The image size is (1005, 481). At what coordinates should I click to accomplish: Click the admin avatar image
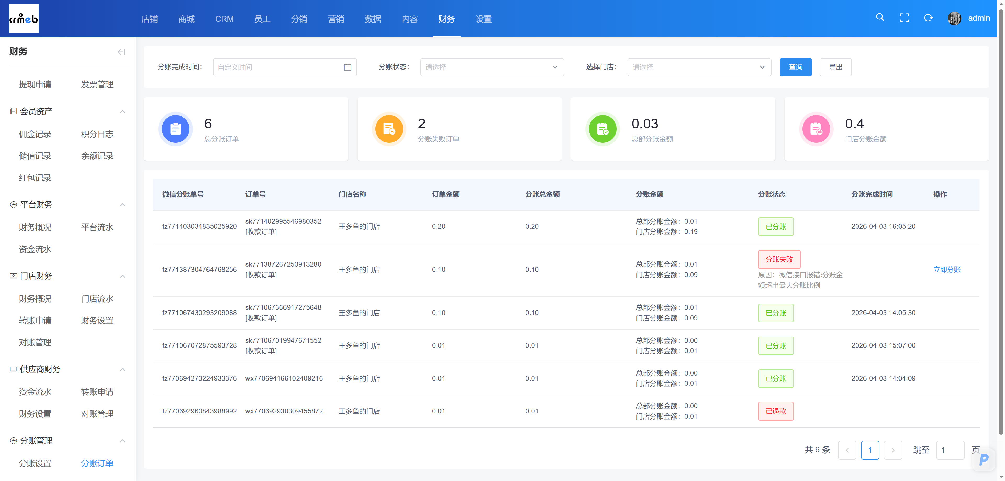(954, 18)
